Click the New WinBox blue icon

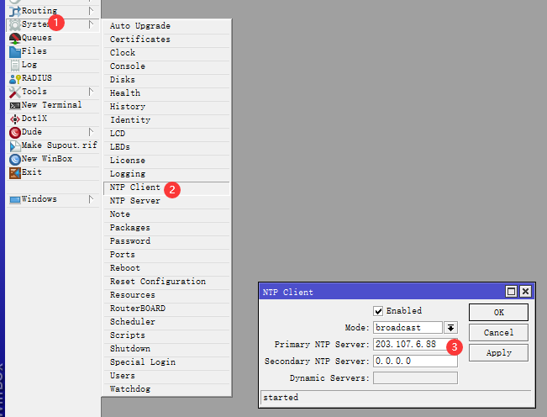point(15,159)
